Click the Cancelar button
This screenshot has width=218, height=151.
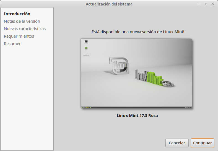pyautogui.click(x=177, y=143)
